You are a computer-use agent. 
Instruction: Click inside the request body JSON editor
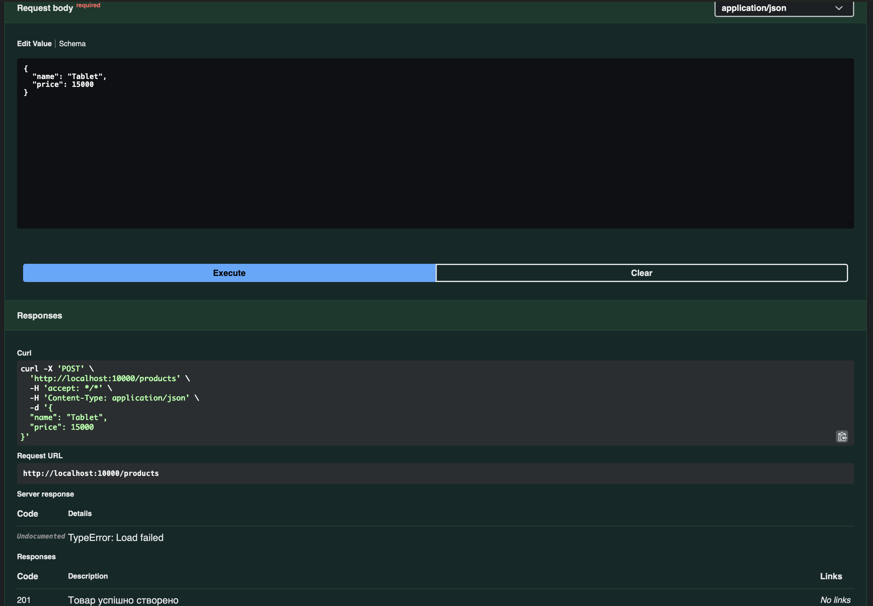[x=435, y=143]
